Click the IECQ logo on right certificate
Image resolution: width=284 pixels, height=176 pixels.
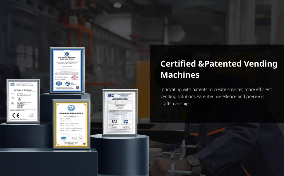tap(109, 95)
